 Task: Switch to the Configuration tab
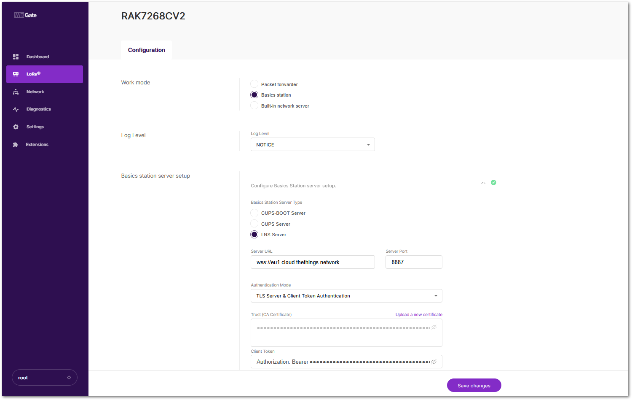tap(146, 50)
